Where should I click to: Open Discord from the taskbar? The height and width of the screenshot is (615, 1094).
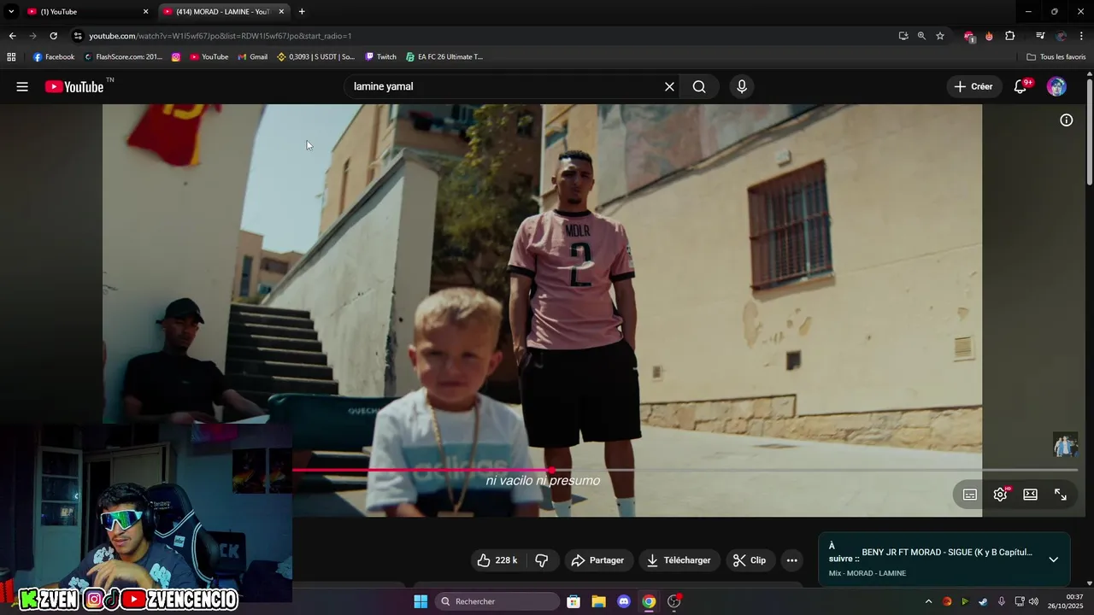click(x=624, y=601)
